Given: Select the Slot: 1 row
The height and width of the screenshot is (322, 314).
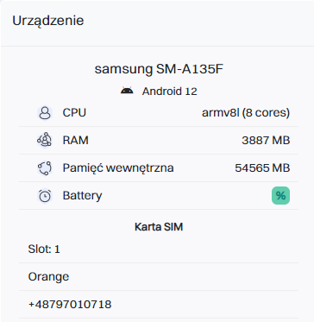Looking at the screenshot, I should coord(159,249).
